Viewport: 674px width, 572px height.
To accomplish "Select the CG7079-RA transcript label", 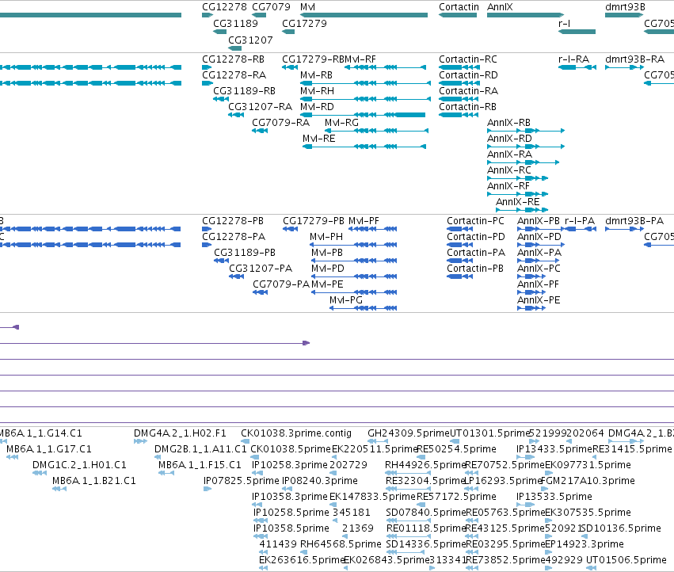I will pyautogui.click(x=280, y=123).
